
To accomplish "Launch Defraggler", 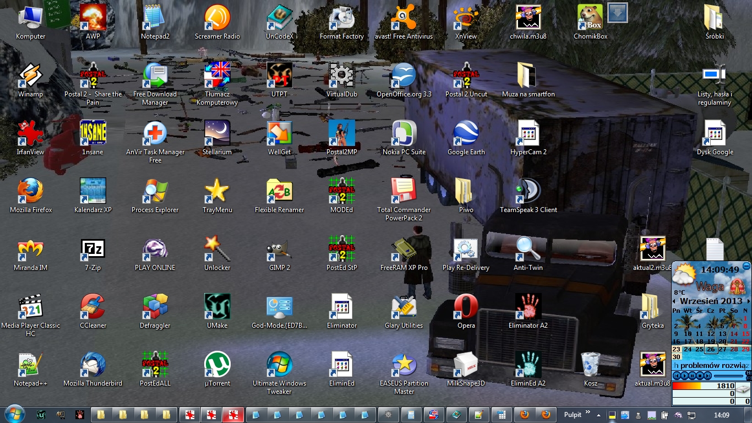I will pos(155,311).
